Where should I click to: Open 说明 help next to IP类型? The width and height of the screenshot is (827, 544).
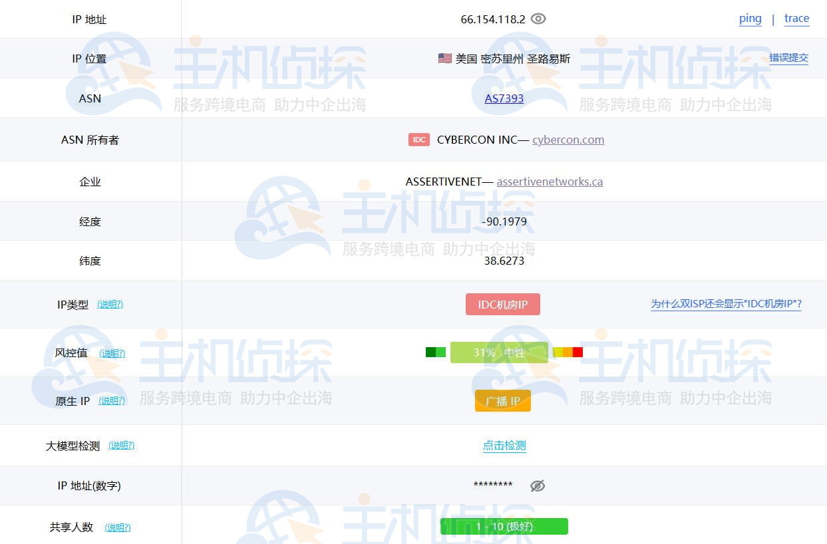coord(110,305)
